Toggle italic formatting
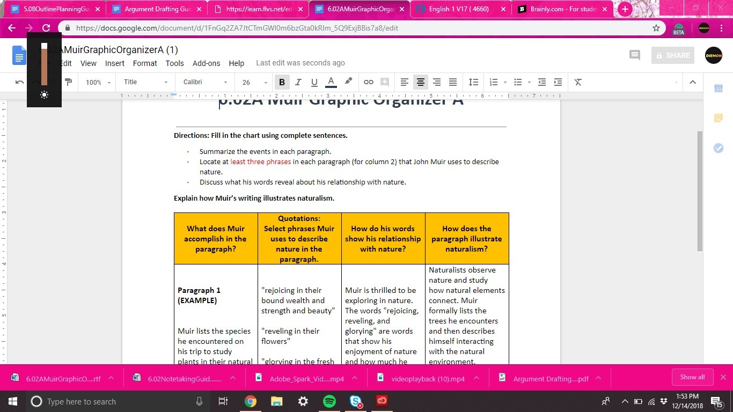Screen dimensions: 733x412 pos(298,82)
